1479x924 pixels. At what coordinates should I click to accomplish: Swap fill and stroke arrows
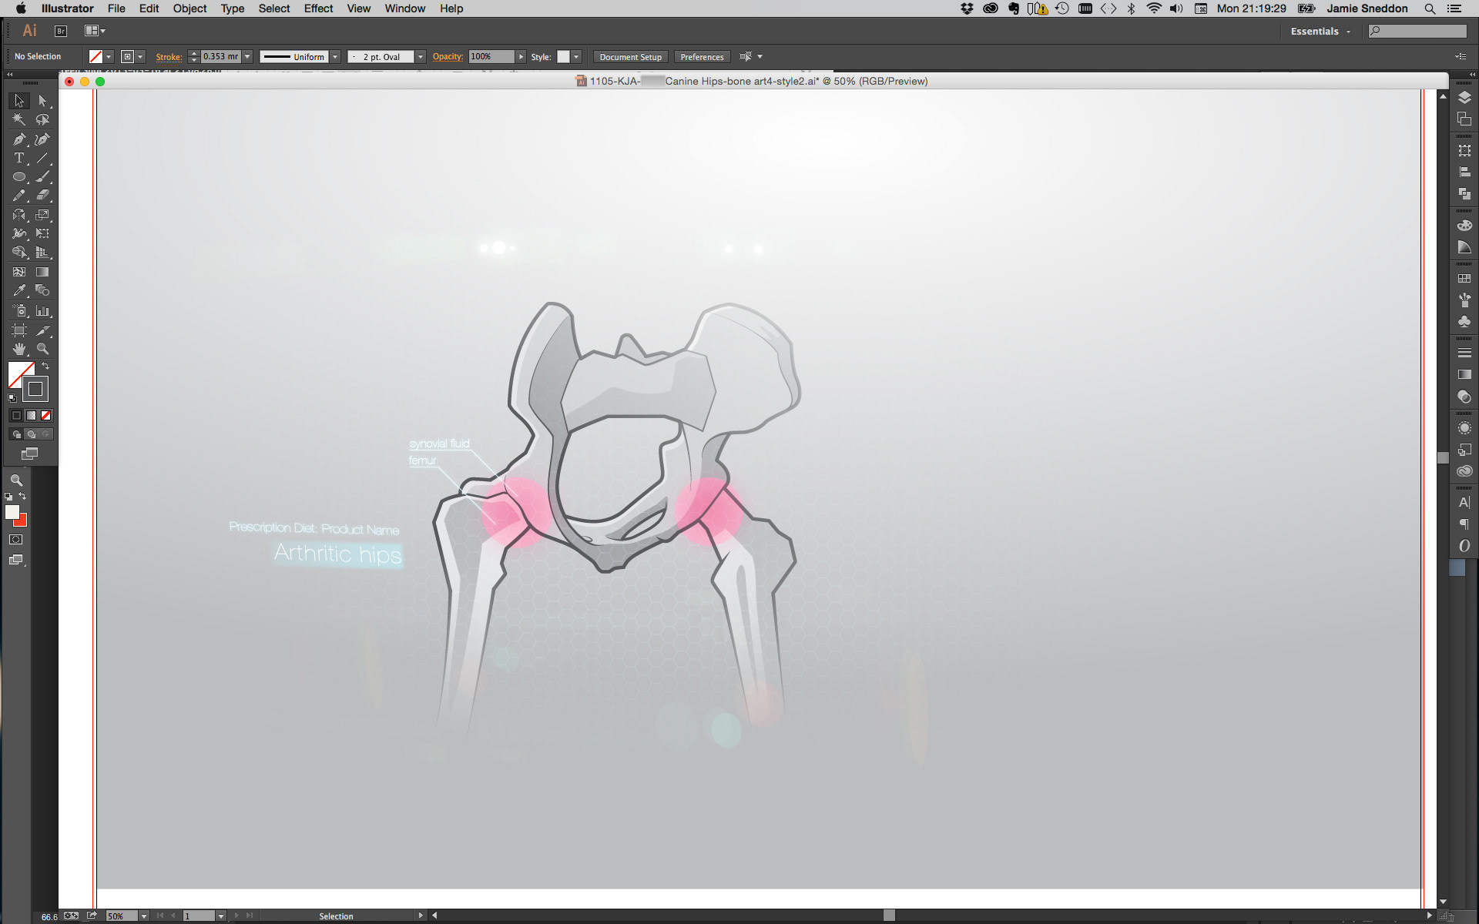pyautogui.click(x=45, y=366)
